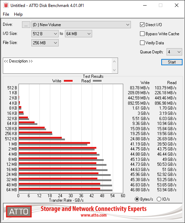Click the ATTO logo in the banner

coord(19,211)
